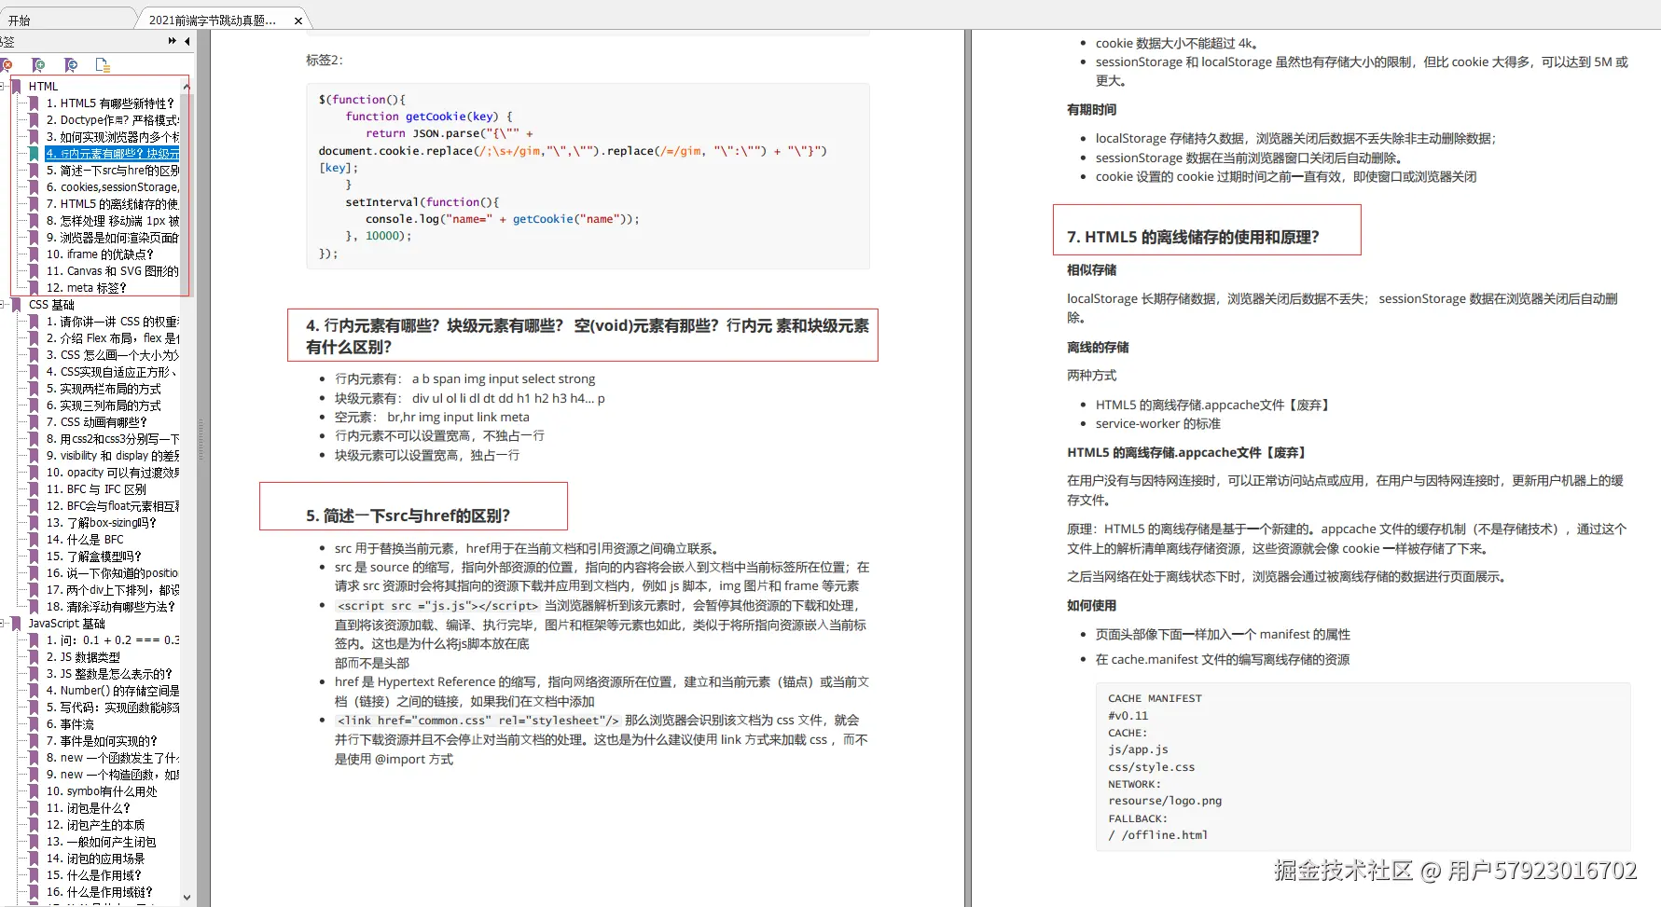The height and width of the screenshot is (907, 1661).
Task: Click the dotted splitter handle beside the bookmark panel
Action: tap(201, 440)
